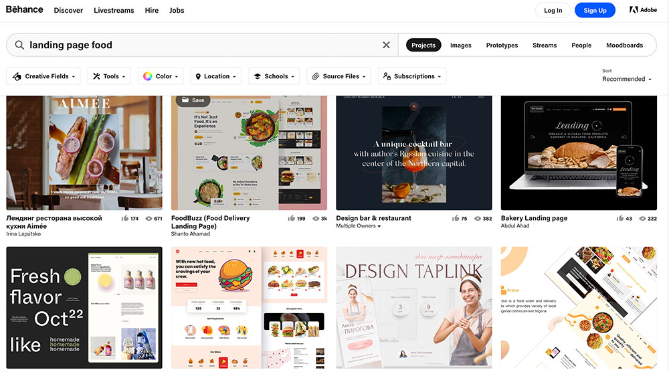Go to the Hire page

pos(151,10)
